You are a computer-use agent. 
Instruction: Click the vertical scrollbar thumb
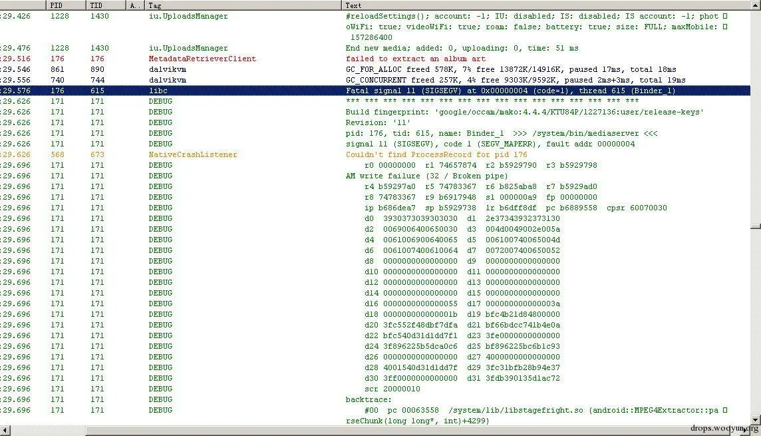(x=755, y=226)
